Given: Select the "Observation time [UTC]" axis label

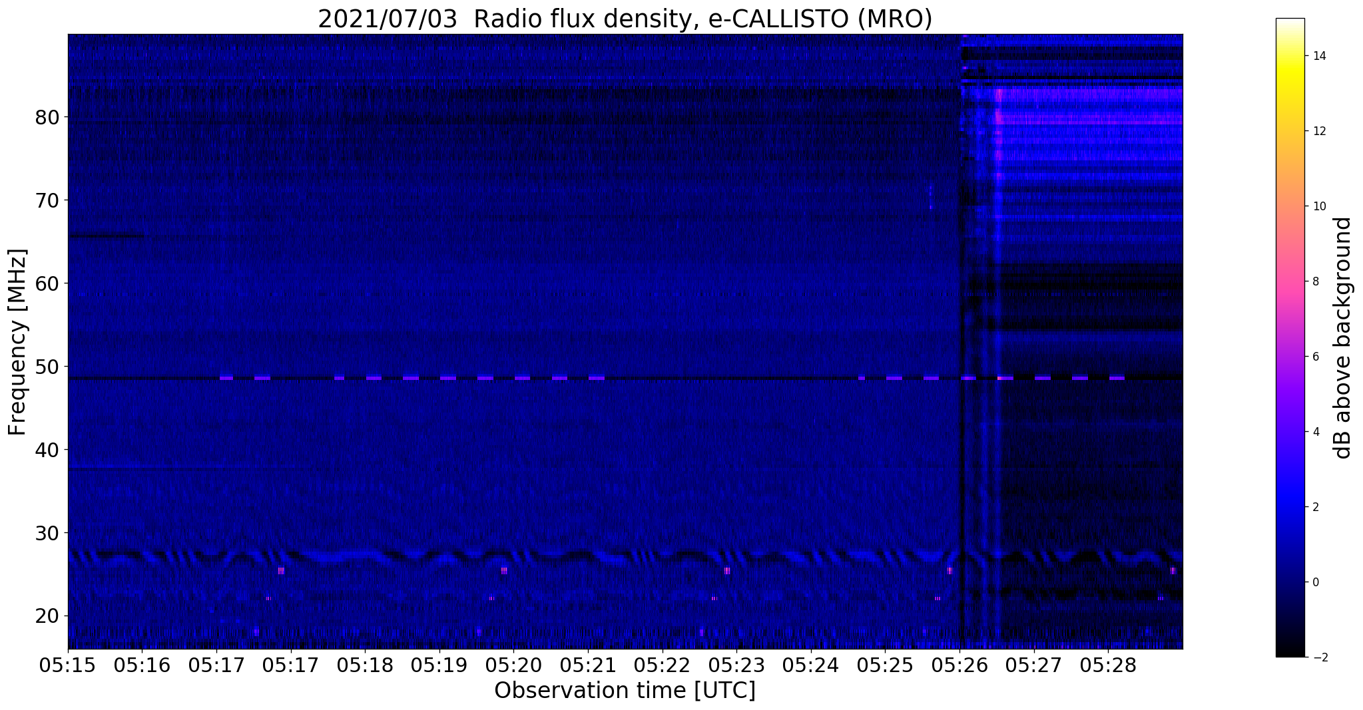Looking at the screenshot, I should tap(625, 691).
